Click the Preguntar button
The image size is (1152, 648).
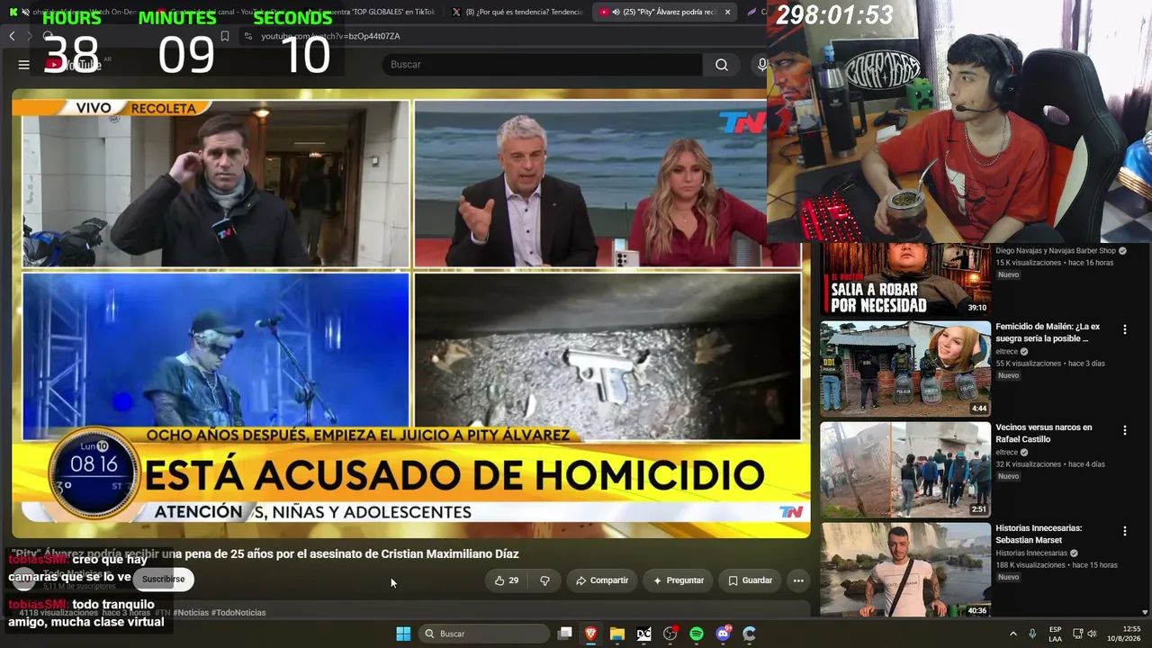click(x=679, y=580)
